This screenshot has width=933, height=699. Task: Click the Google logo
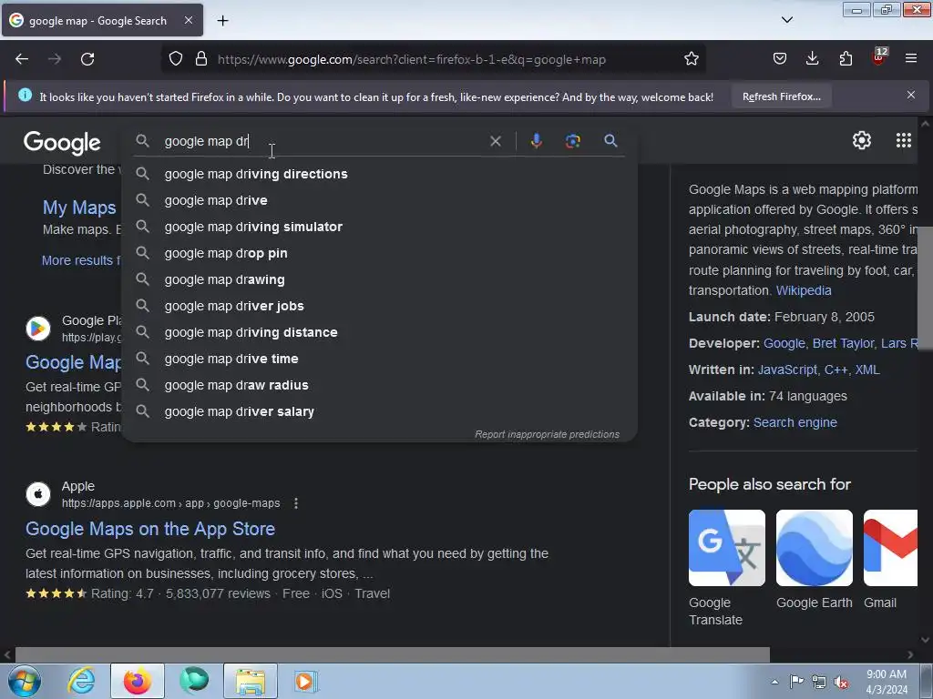(x=62, y=143)
